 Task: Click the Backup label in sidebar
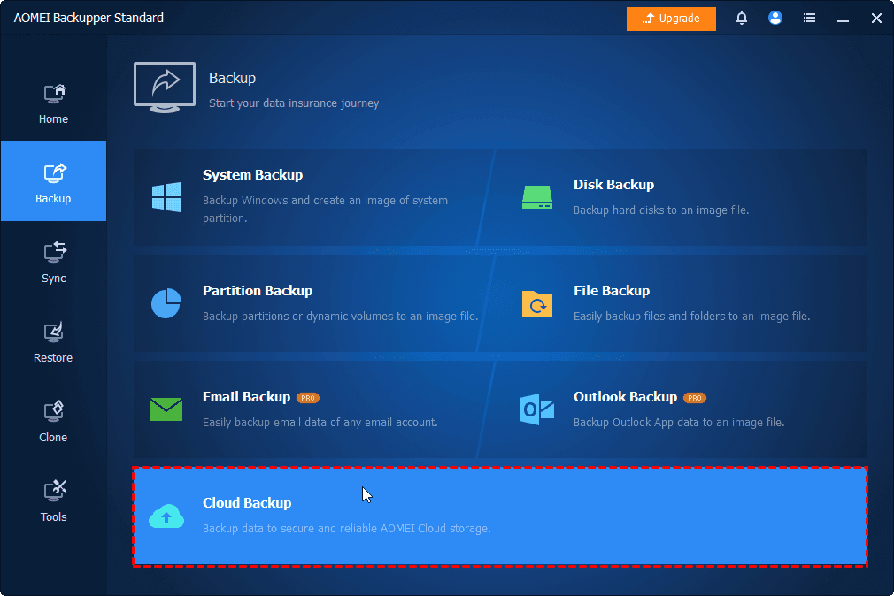(53, 199)
